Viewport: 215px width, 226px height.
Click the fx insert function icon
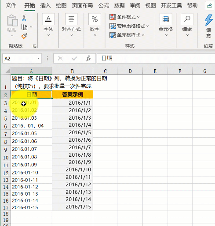tap(88, 59)
